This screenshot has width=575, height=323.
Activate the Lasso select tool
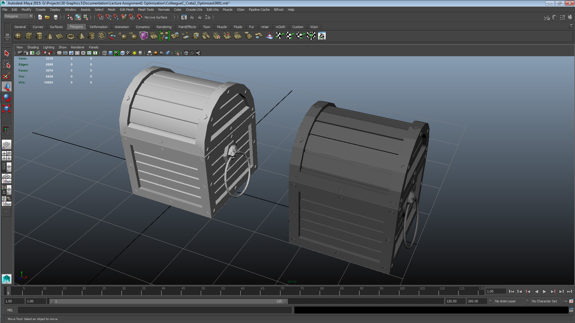tap(7, 65)
